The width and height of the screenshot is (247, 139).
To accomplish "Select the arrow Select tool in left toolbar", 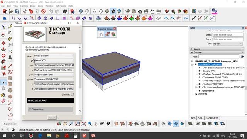I will point(3,83).
